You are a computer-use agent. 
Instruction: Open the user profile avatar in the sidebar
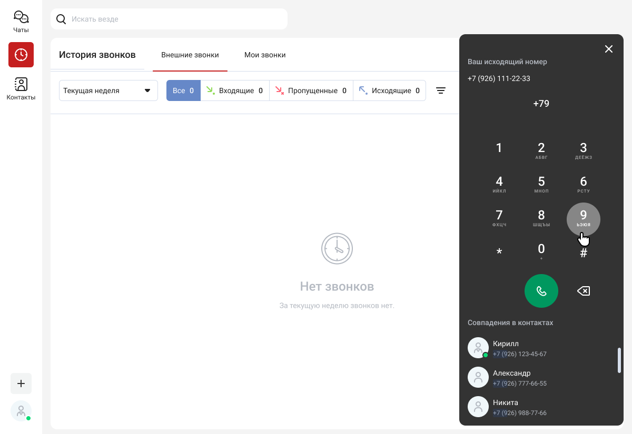tap(21, 411)
